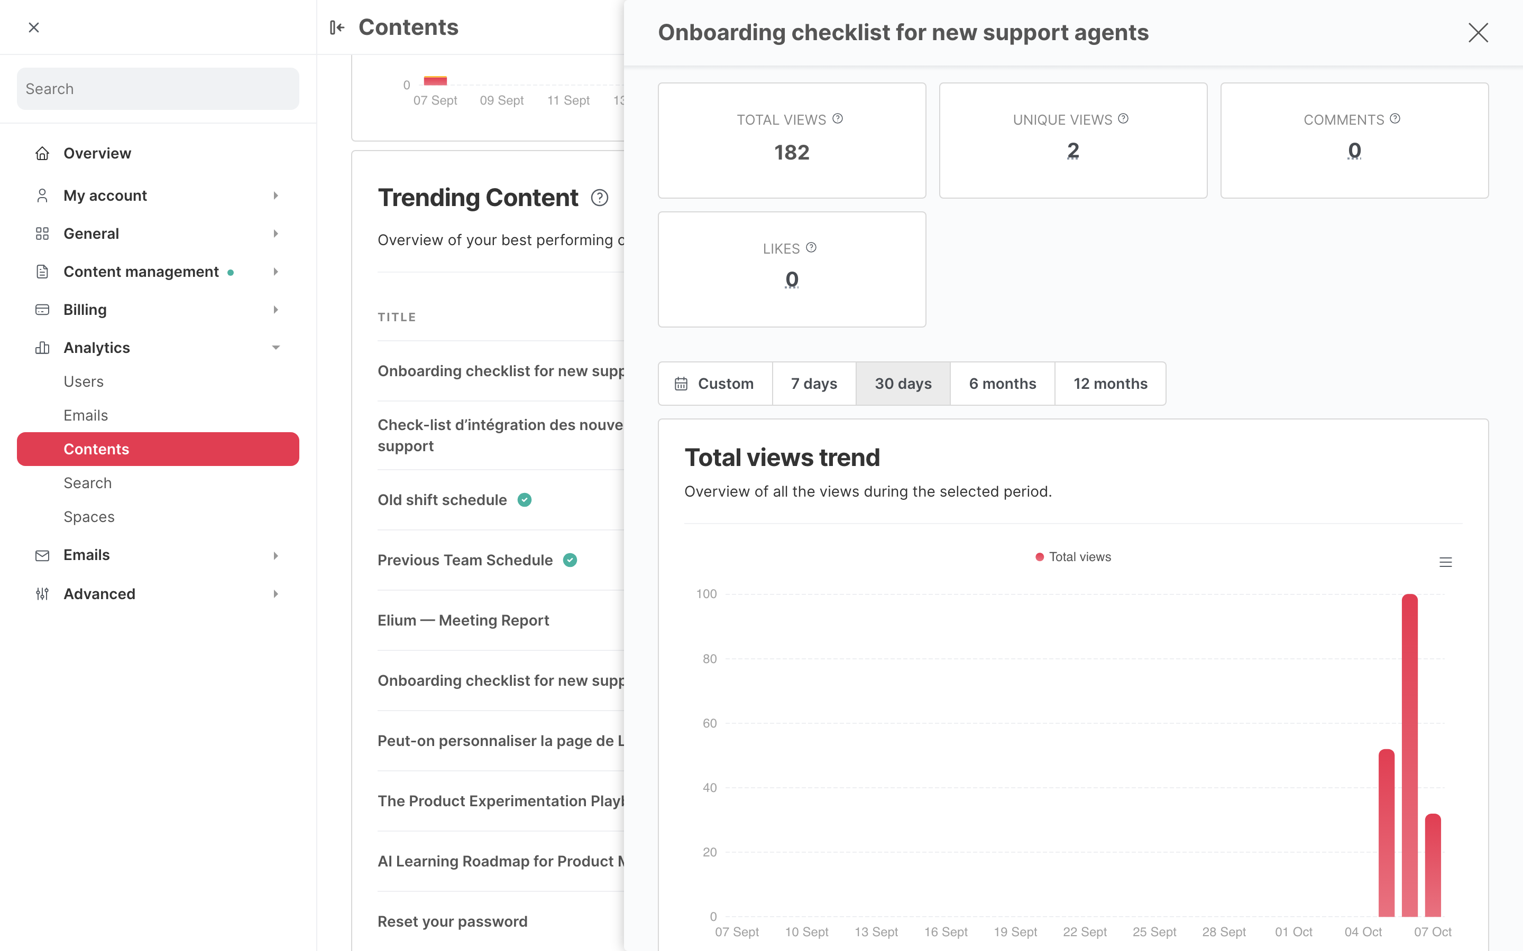Expand the Advanced section arrow

[276, 594]
